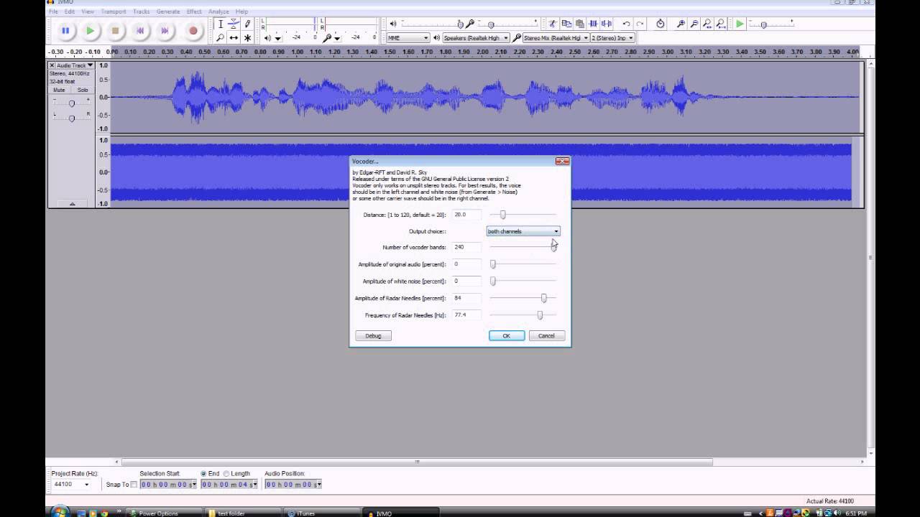Start playback with the round green Play button
Viewport: 920px width, 517px height.
pyautogui.click(x=90, y=31)
